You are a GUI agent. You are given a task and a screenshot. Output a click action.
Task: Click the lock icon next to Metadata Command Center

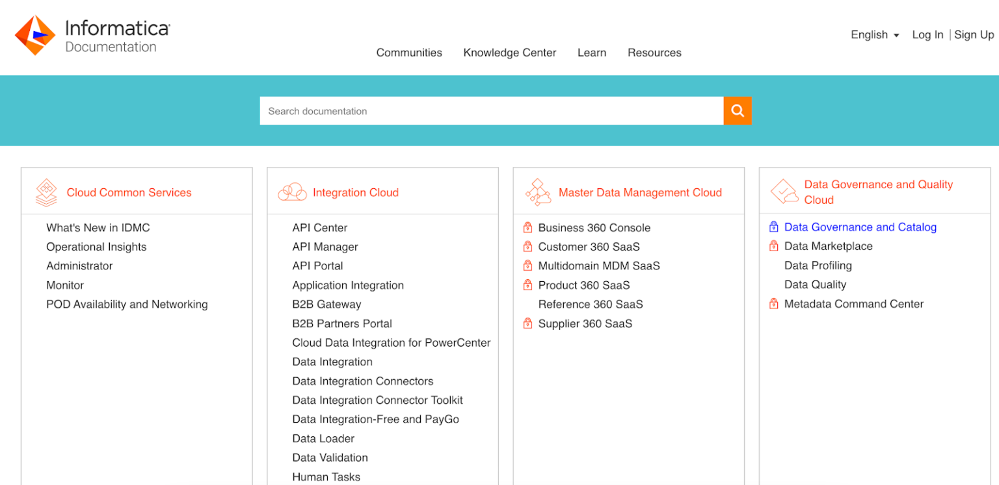tap(773, 303)
